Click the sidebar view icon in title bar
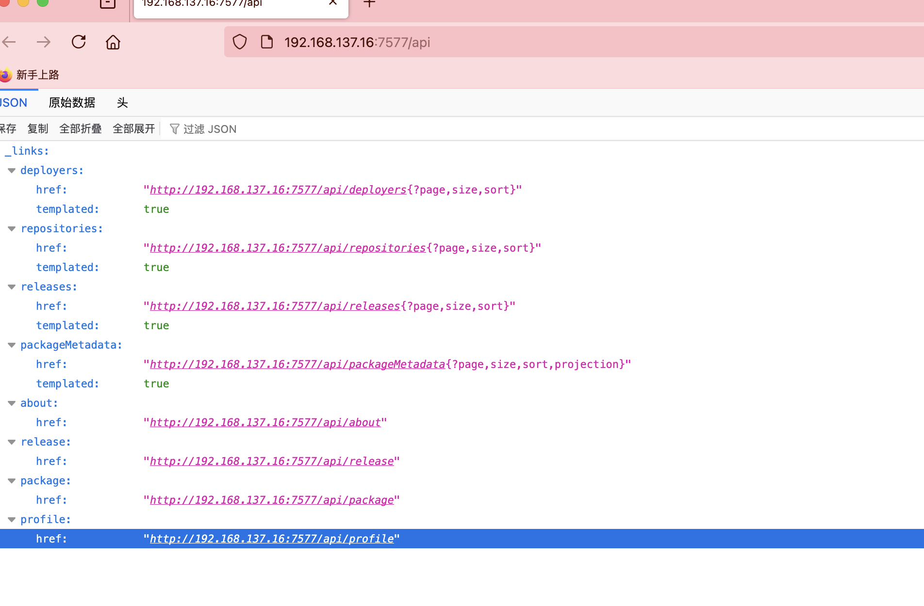Viewport: 924px width, 606px height. (x=108, y=4)
